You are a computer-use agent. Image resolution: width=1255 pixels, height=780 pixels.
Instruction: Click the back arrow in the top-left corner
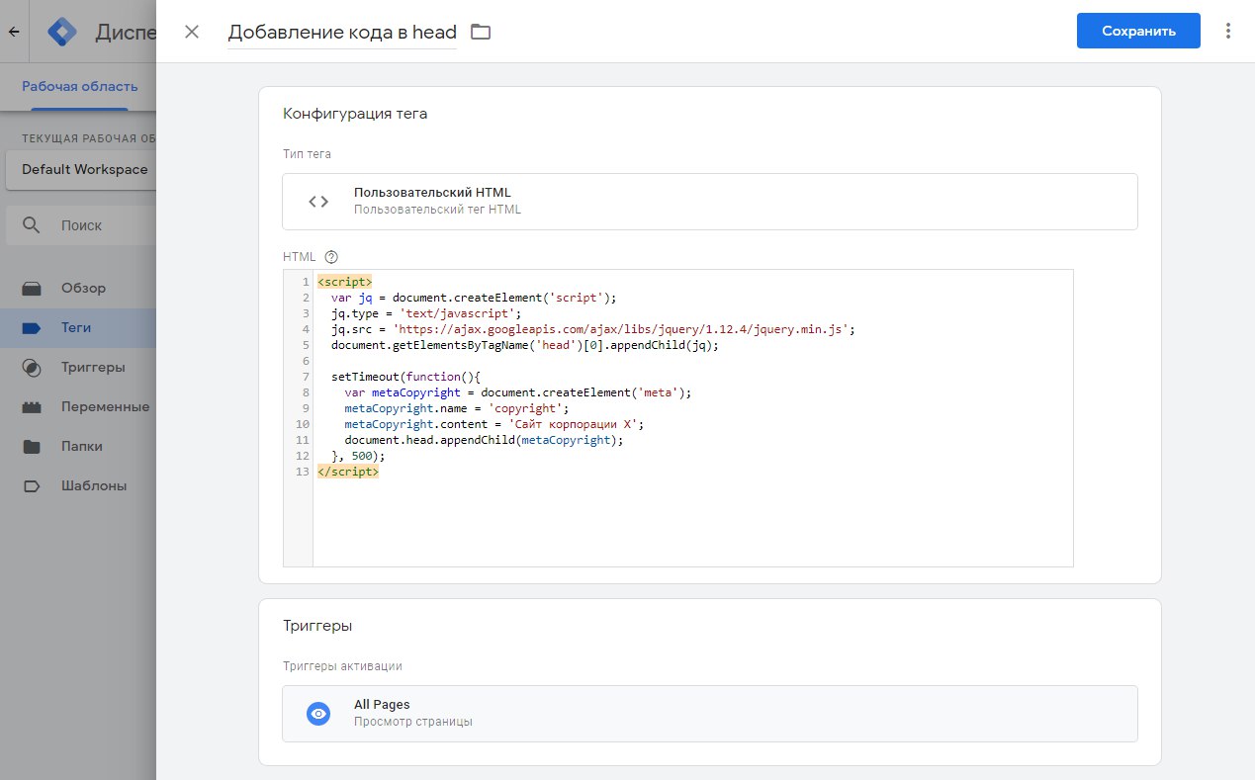(x=13, y=32)
